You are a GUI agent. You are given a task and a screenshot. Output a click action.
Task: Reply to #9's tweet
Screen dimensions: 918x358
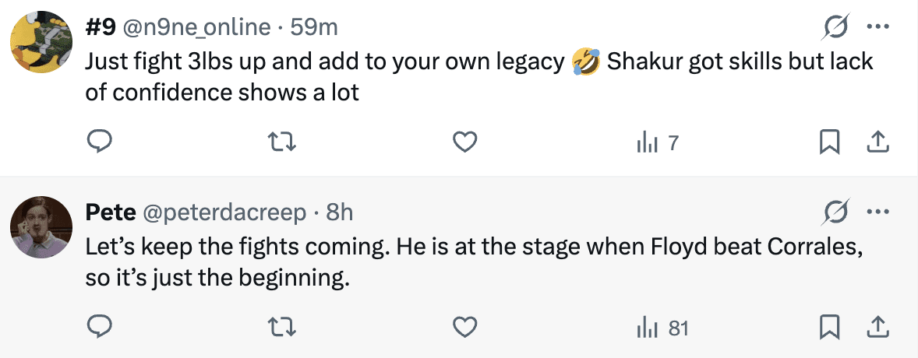99,142
